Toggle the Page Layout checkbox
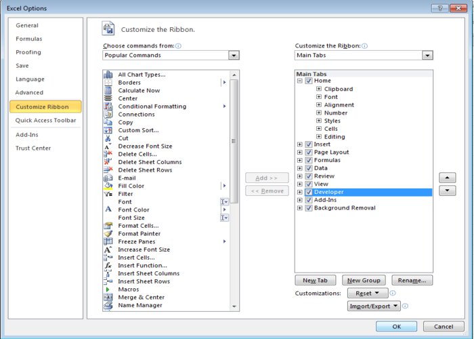 tap(309, 153)
